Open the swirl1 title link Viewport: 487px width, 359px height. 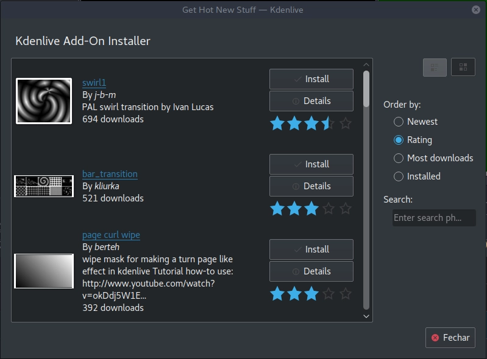(x=94, y=83)
